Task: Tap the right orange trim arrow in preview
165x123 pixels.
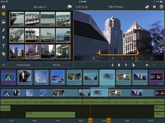Action: [138, 53]
